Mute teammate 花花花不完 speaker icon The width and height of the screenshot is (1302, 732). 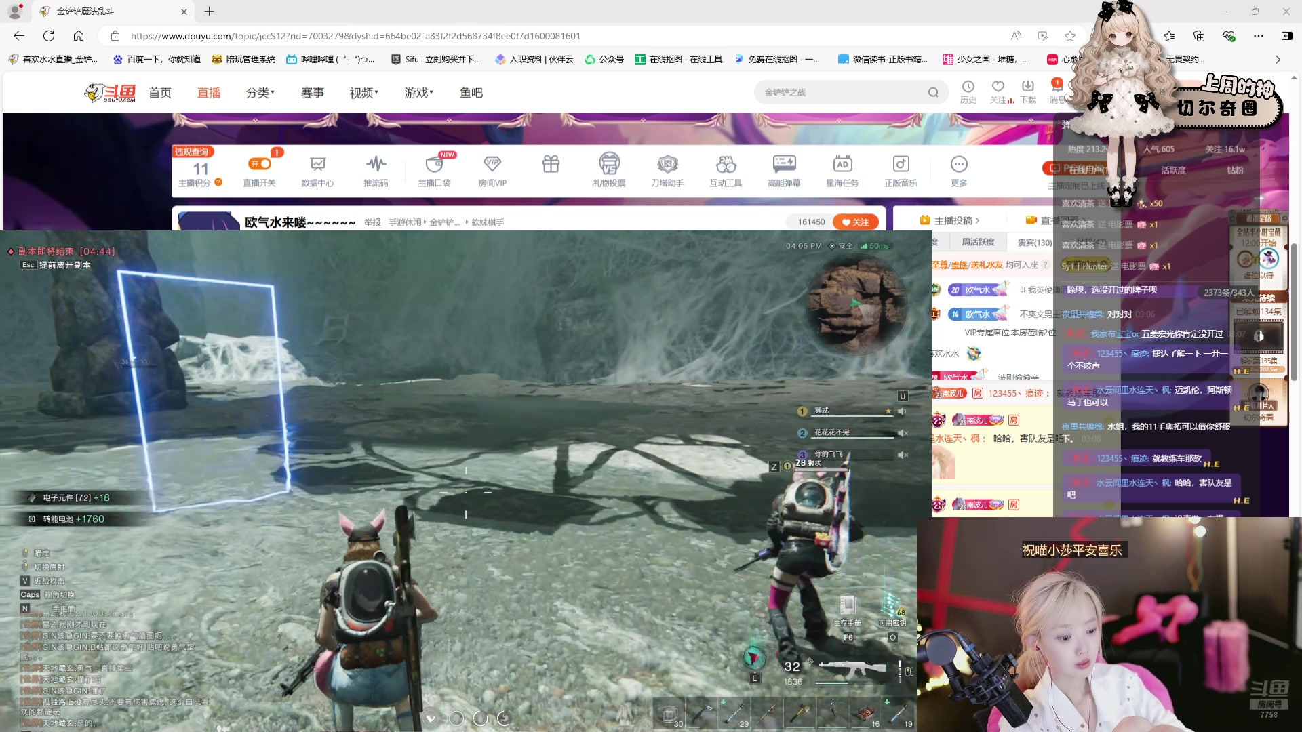coord(903,433)
